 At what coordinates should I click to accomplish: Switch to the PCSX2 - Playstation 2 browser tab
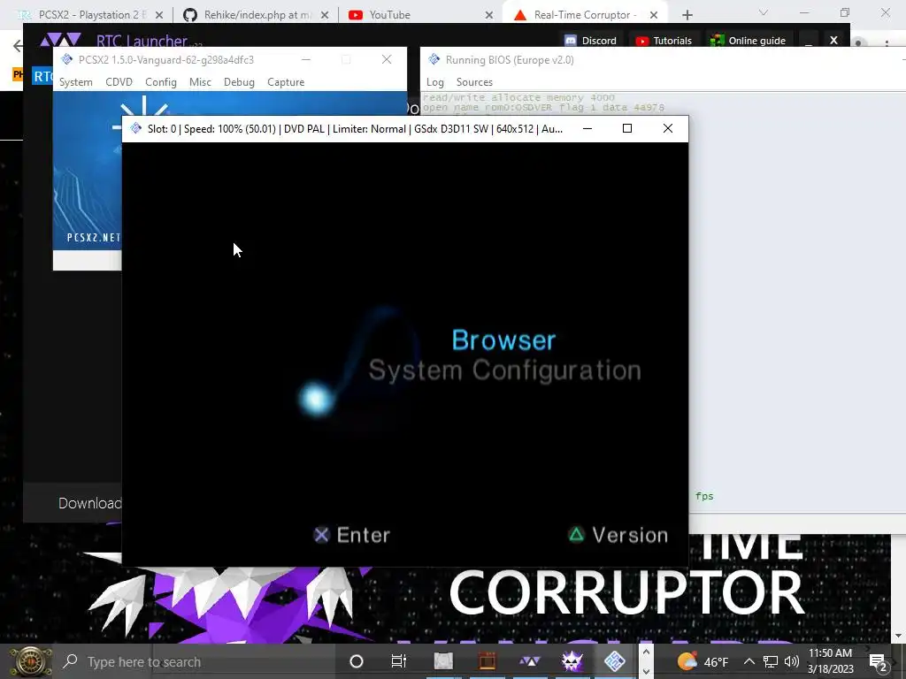pos(91,14)
